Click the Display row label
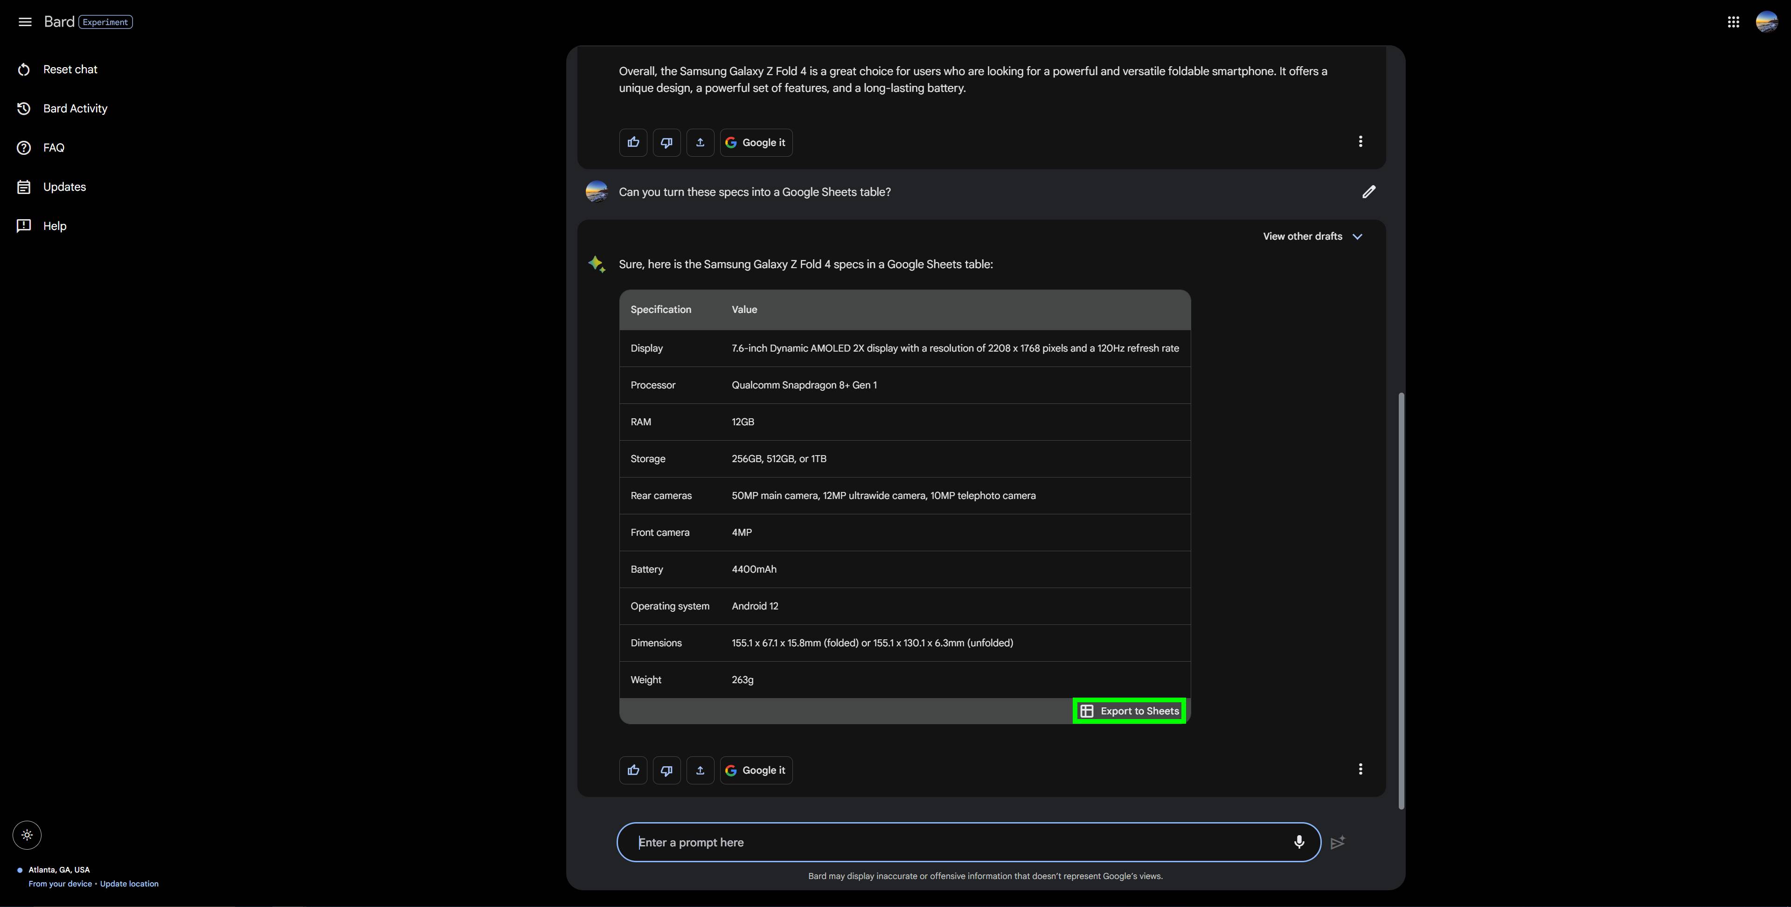This screenshot has height=907, width=1791. [x=646, y=348]
